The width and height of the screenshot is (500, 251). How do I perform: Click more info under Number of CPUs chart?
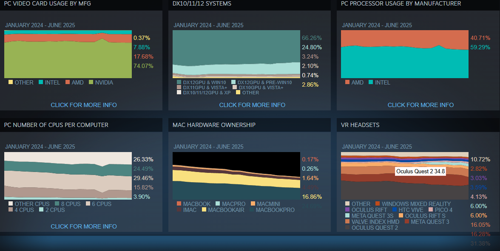(84, 226)
